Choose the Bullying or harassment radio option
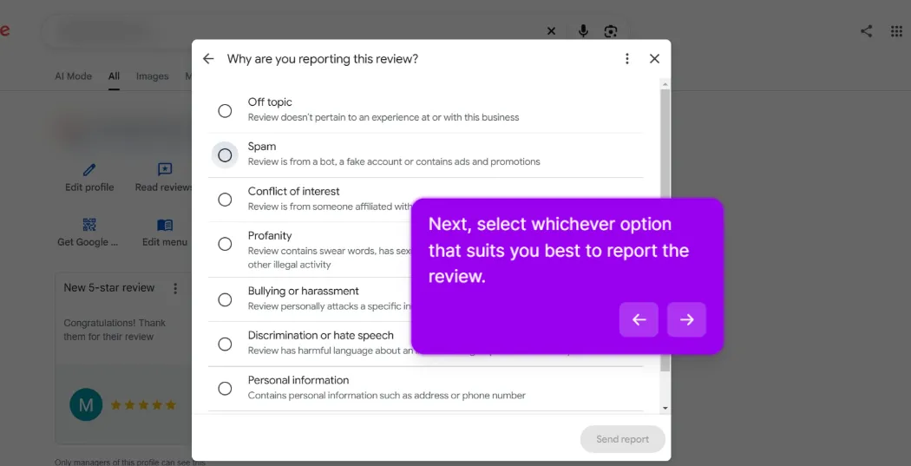The height and width of the screenshot is (466, 911). (225, 300)
